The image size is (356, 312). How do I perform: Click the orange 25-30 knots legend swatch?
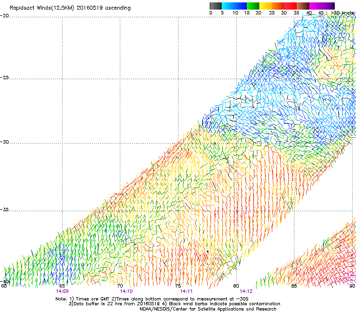coord(278,6)
